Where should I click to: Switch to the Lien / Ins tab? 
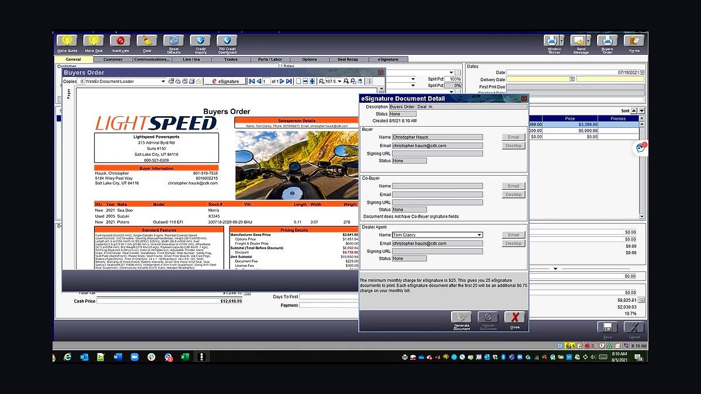pyautogui.click(x=191, y=59)
